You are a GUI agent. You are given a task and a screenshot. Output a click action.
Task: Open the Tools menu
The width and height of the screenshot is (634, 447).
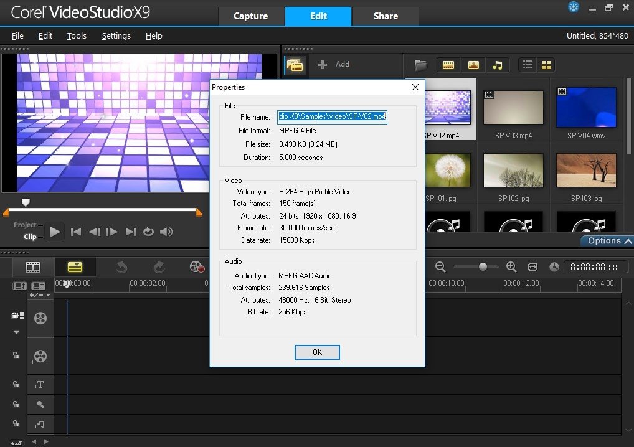(77, 36)
